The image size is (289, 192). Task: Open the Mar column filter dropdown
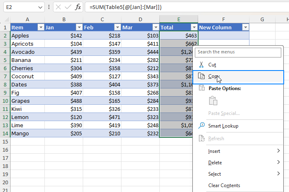(x=156, y=27)
